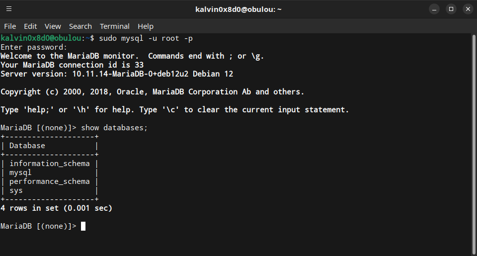Close the terminal window

[x=468, y=9]
